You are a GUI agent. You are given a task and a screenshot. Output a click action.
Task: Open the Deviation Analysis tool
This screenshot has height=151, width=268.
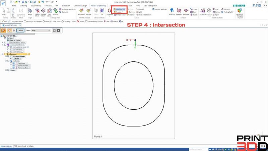click(x=240, y=12)
